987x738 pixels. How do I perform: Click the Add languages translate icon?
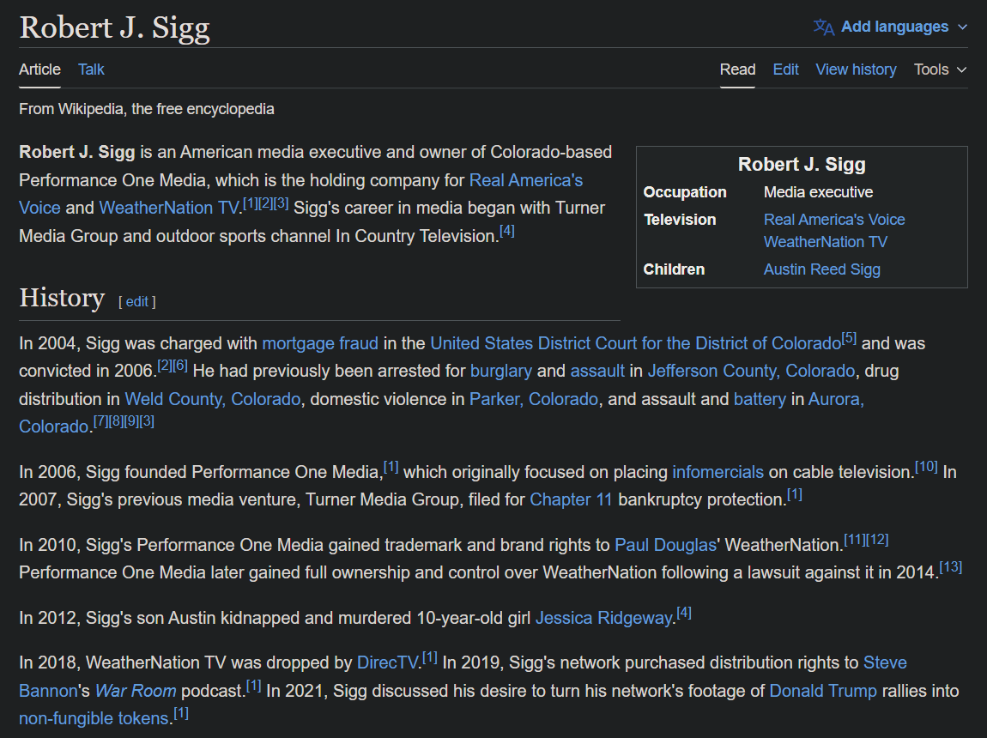pos(823,27)
